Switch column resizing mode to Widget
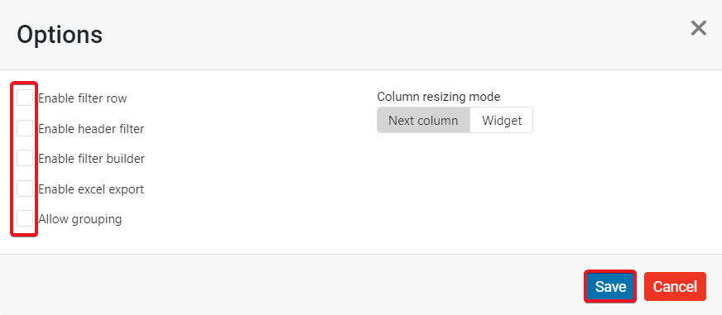This screenshot has height=315, width=722. click(502, 121)
